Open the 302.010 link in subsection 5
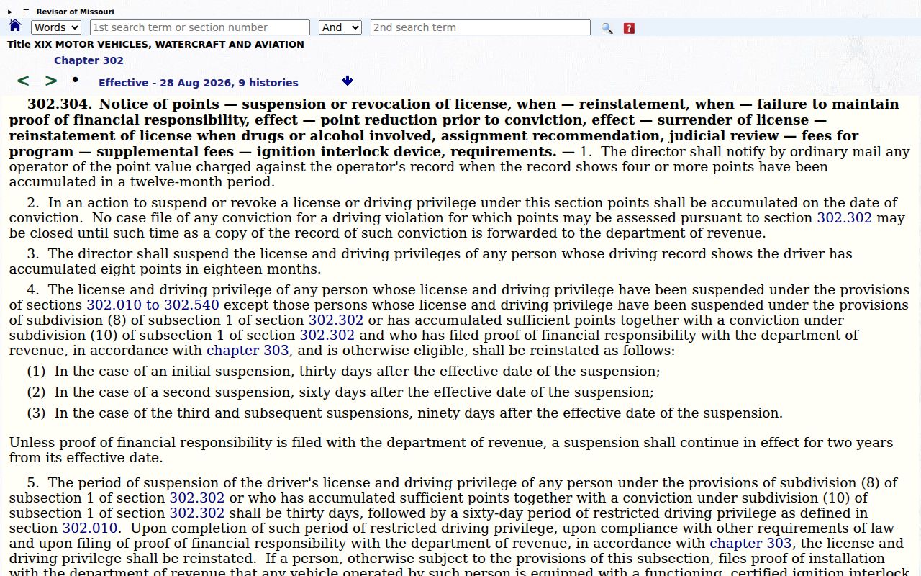This screenshot has width=921, height=576. [x=90, y=528]
